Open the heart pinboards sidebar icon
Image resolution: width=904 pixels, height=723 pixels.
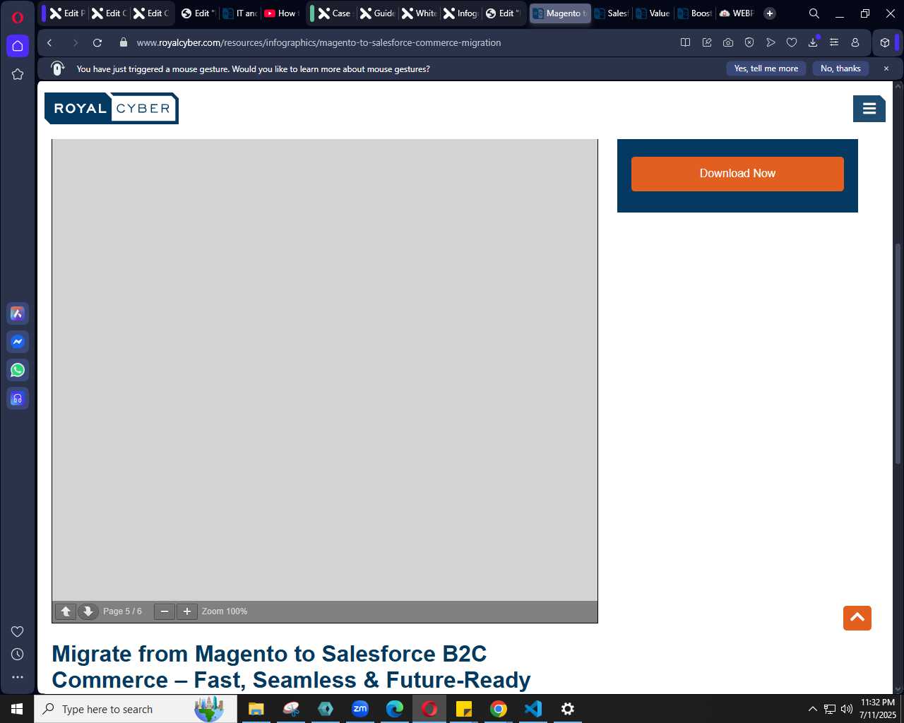click(x=18, y=631)
